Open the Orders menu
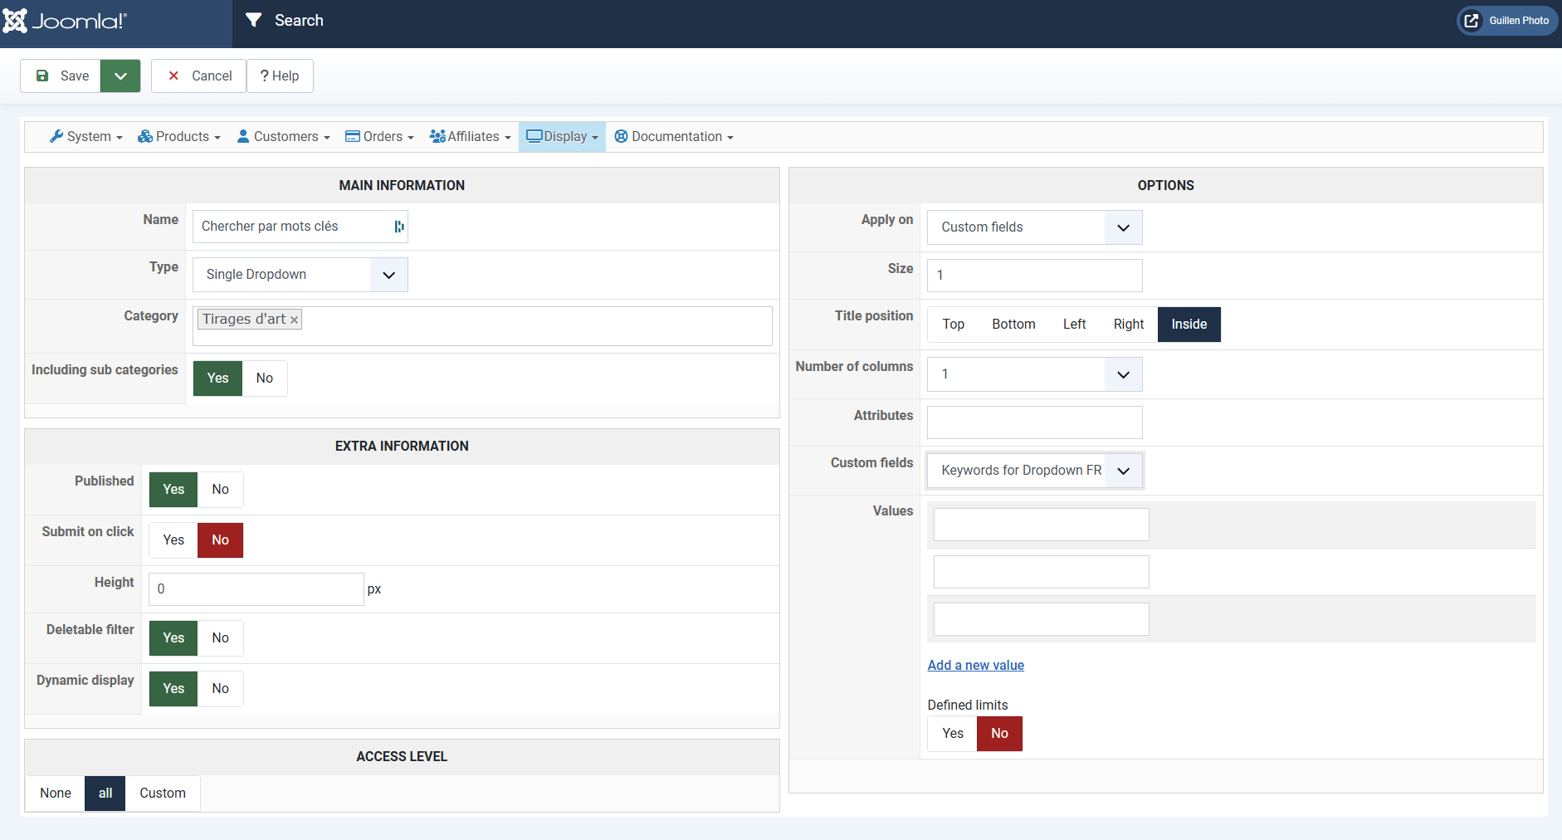Image resolution: width=1562 pixels, height=840 pixels. tap(379, 137)
